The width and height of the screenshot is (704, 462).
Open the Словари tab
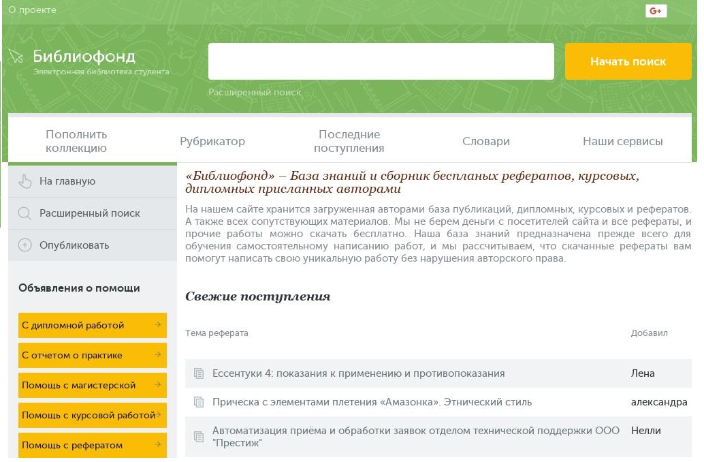pos(486,141)
